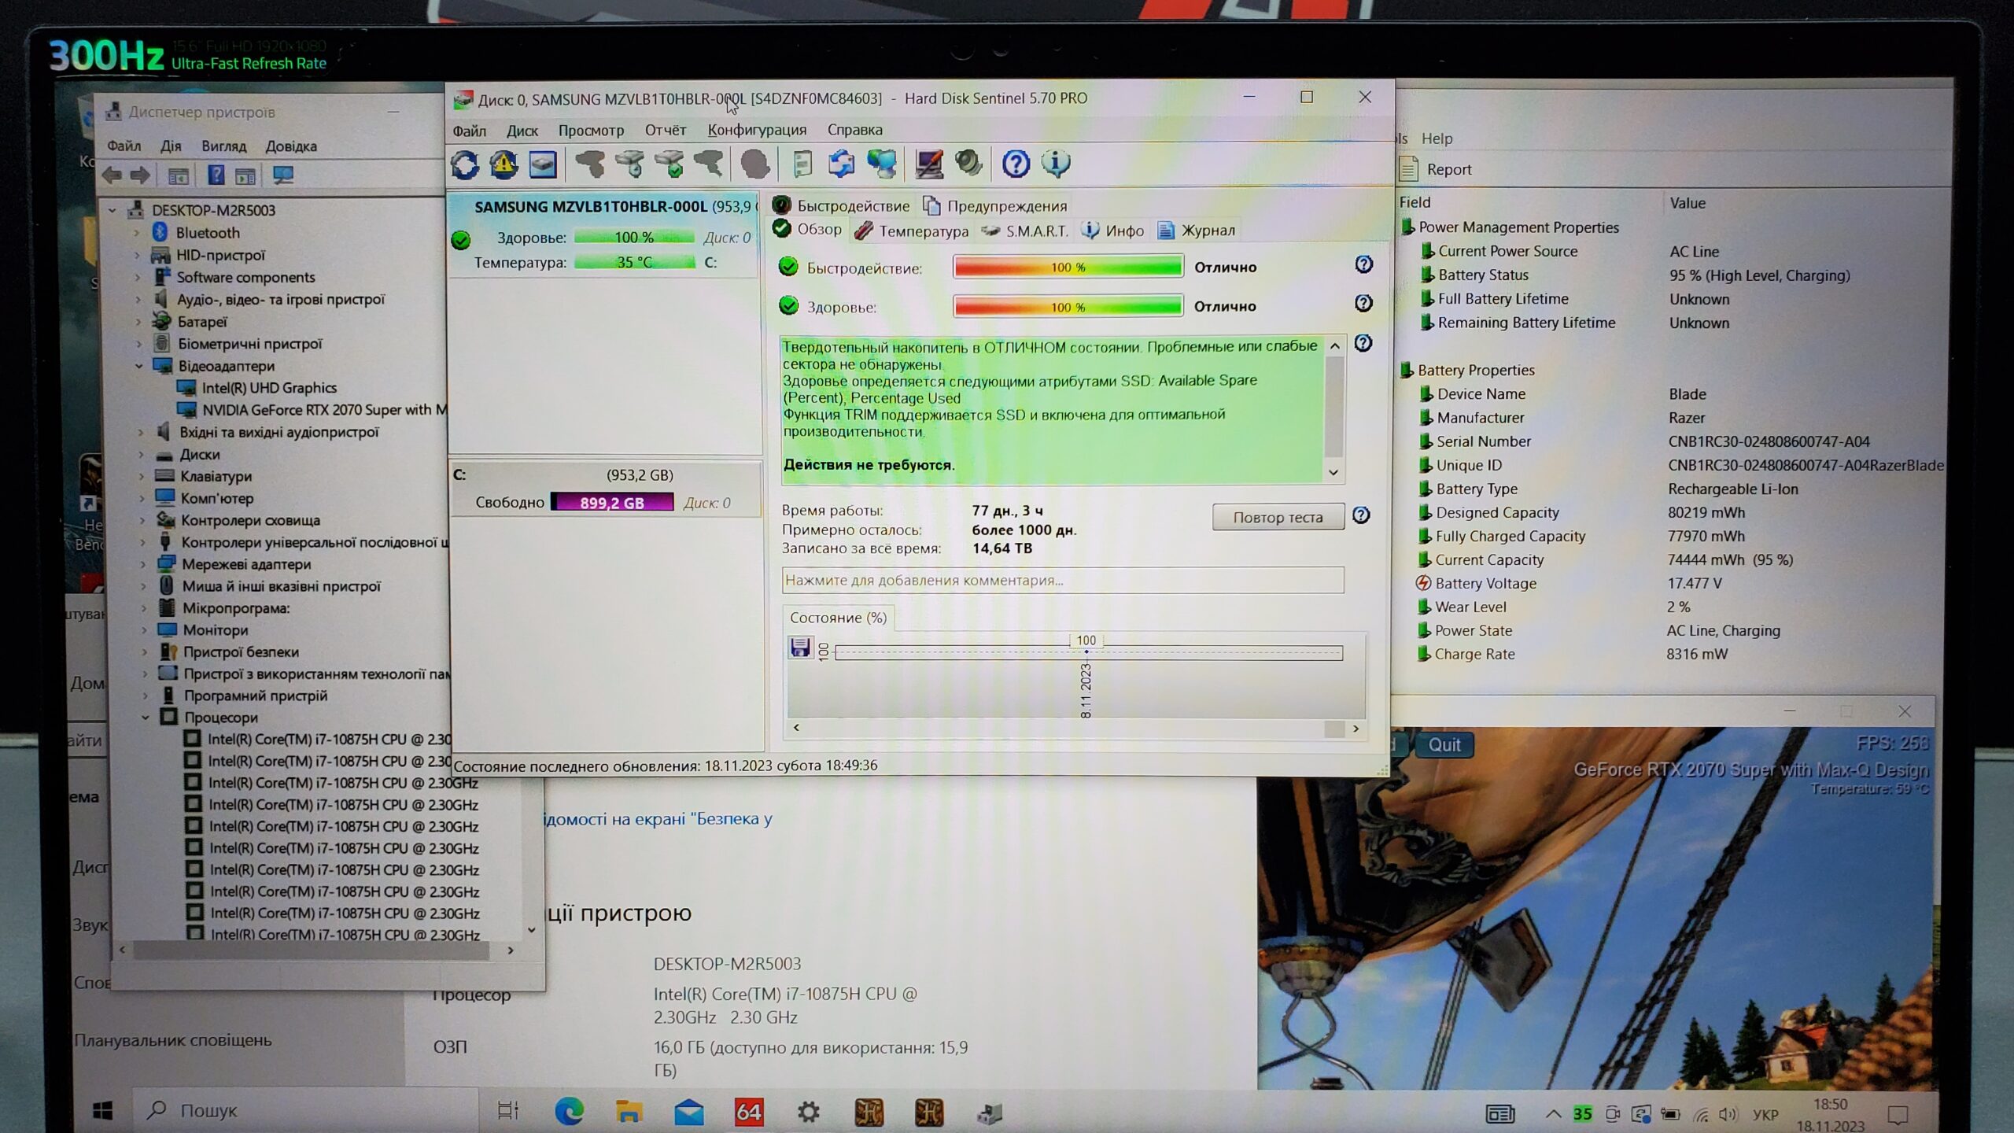Expand the Bluetooth tree node

(x=137, y=233)
